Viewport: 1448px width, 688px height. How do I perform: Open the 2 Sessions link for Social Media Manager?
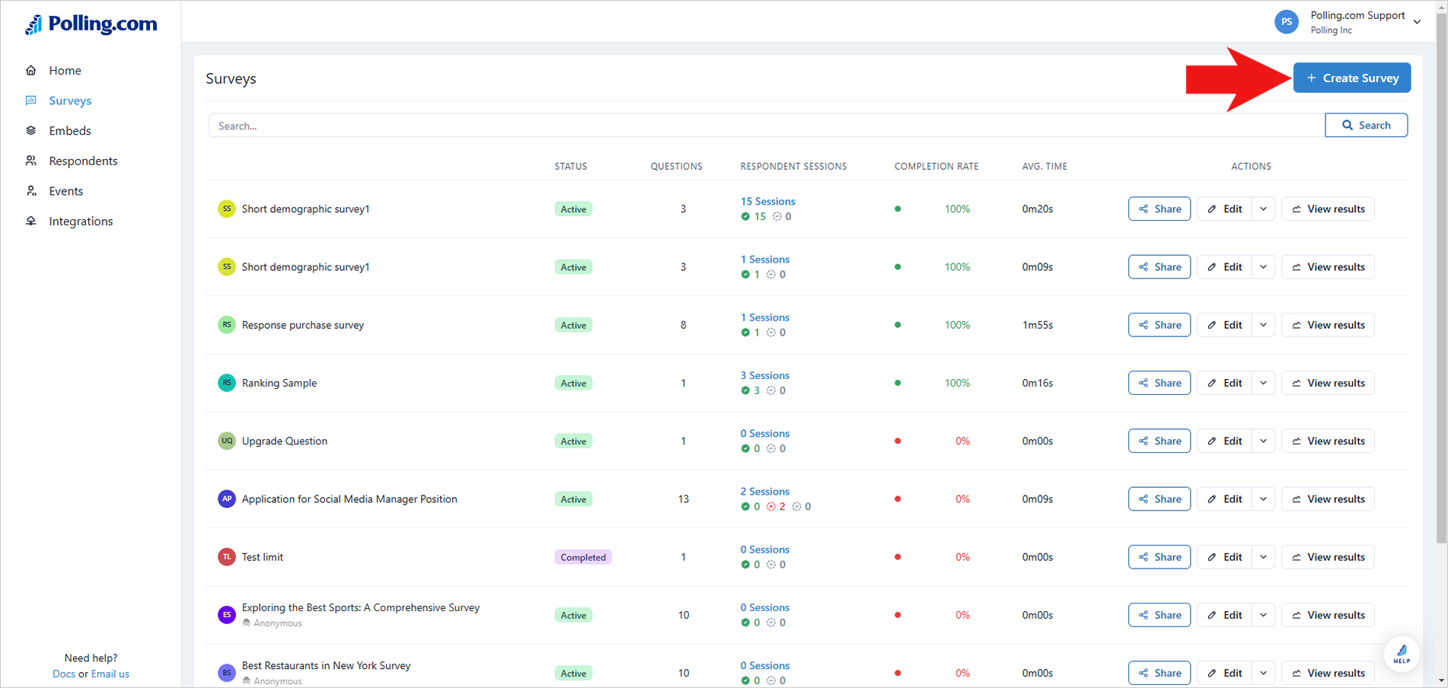point(764,491)
